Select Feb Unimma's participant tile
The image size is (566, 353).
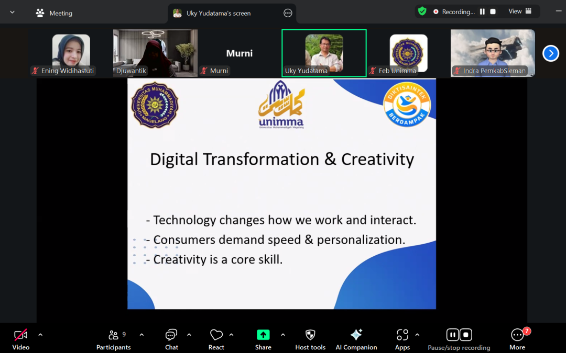point(408,53)
